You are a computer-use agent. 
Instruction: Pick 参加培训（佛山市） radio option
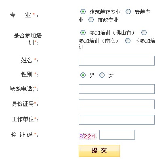(x=83, y=32)
